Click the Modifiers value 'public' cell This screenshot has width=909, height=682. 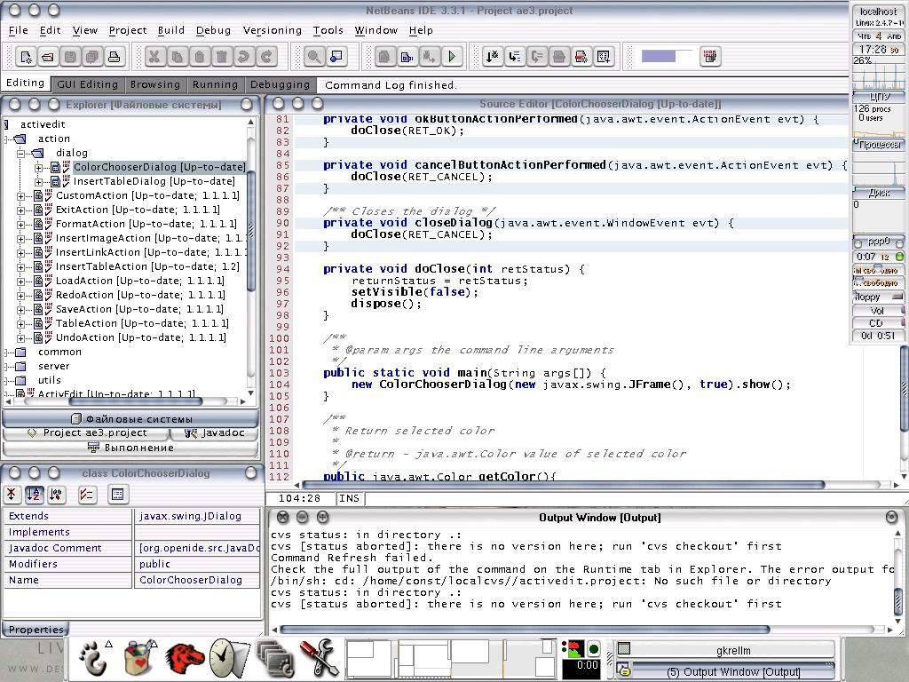pyautogui.click(x=197, y=564)
